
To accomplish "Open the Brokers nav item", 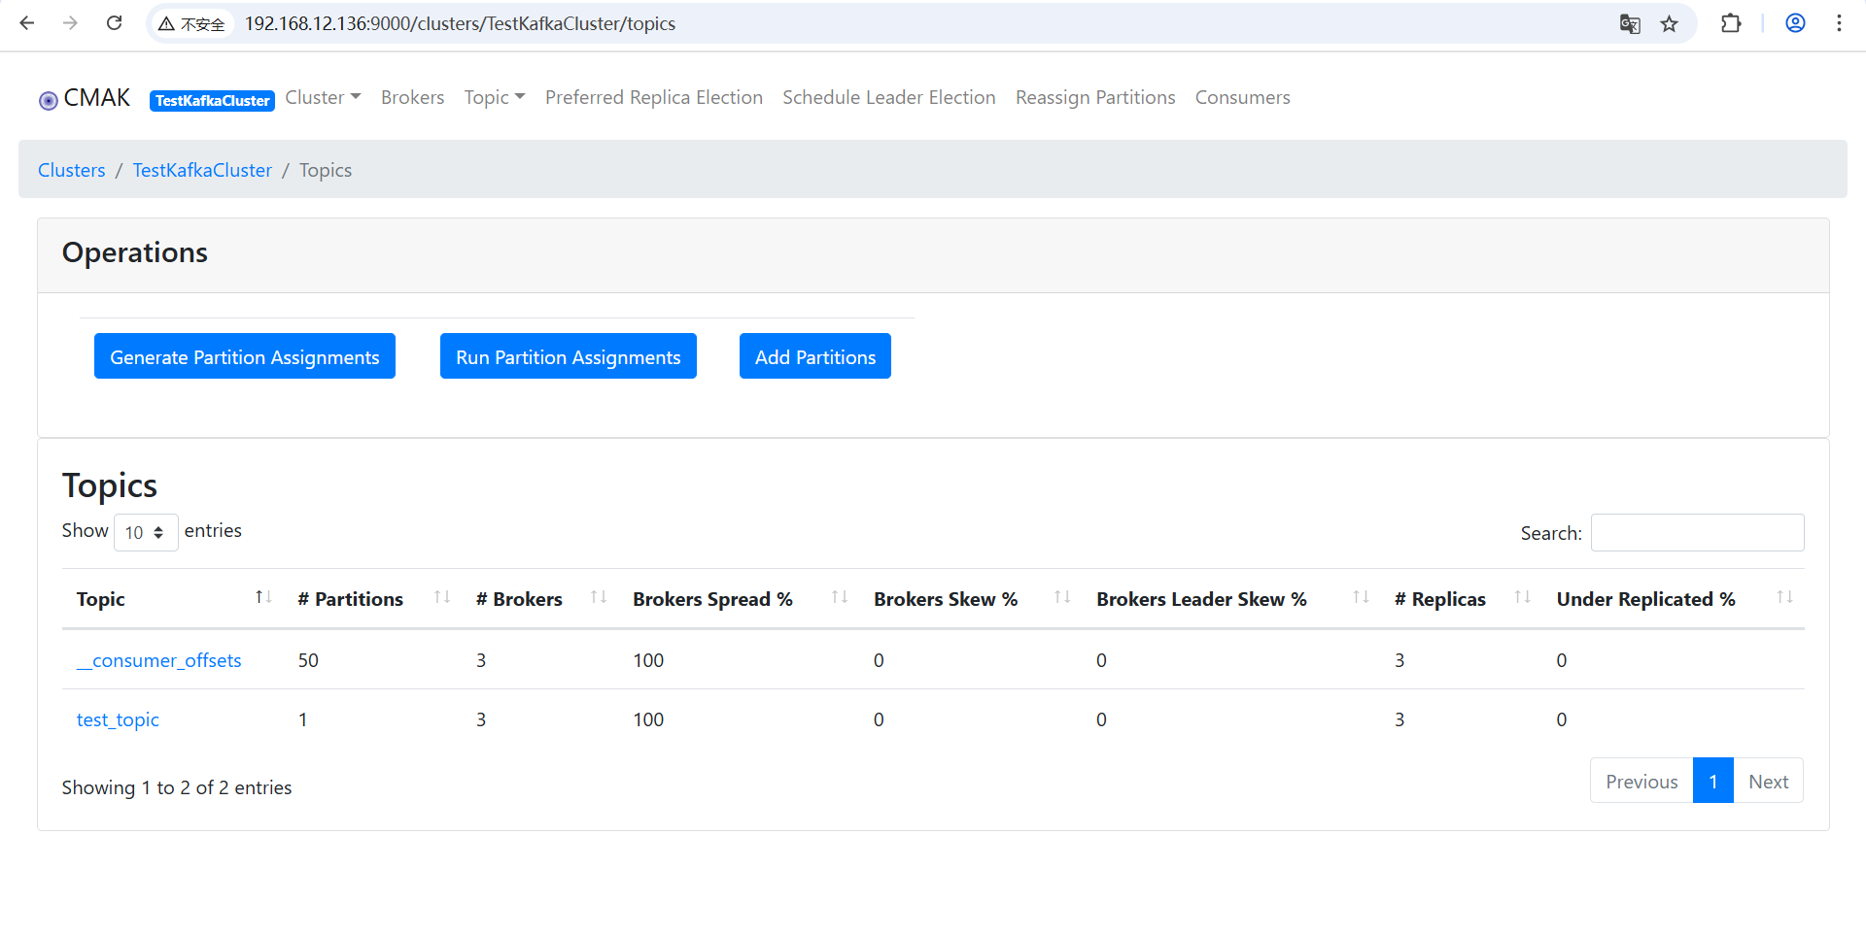I will click(412, 97).
